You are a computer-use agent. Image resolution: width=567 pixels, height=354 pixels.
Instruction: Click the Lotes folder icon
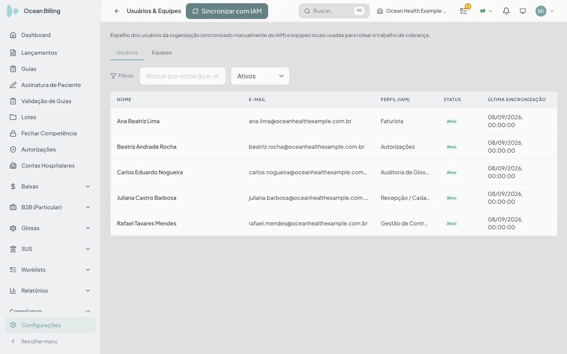tap(13, 117)
